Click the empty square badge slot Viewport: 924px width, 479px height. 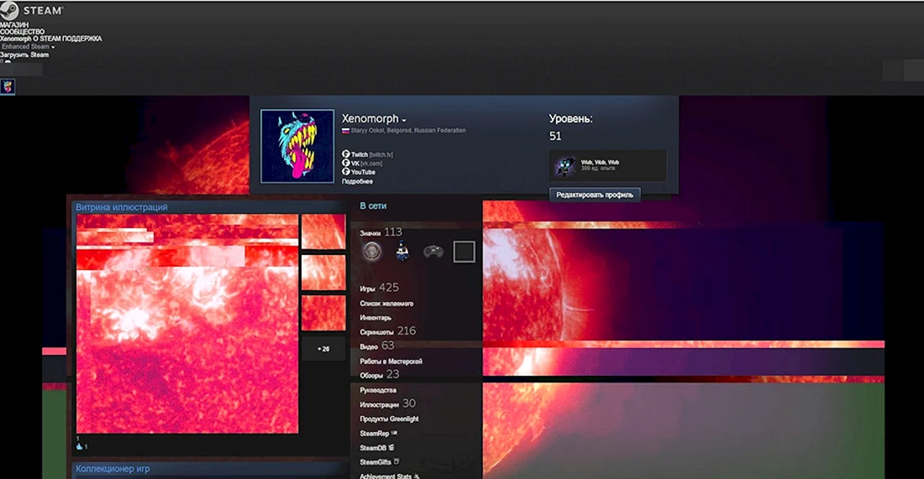(x=464, y=252)
